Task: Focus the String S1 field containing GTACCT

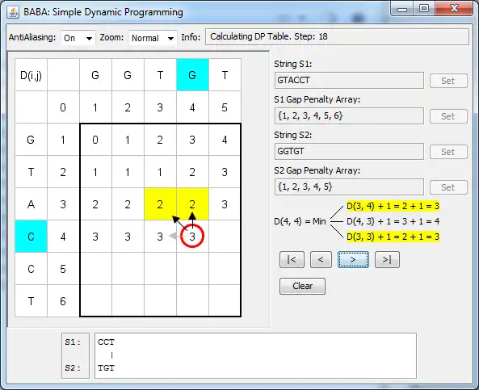Action: 349,80
